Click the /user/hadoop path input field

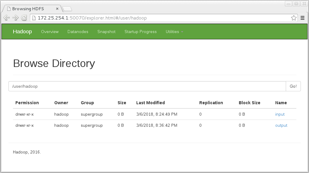click(x=147, y=86)
